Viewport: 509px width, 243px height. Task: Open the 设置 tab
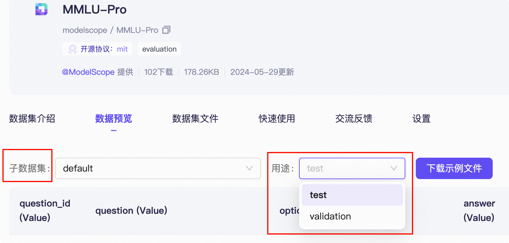[x=421, y=118]
